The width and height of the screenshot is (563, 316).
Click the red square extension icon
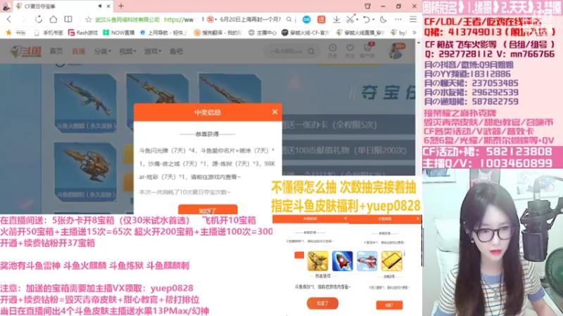(321, 20)
